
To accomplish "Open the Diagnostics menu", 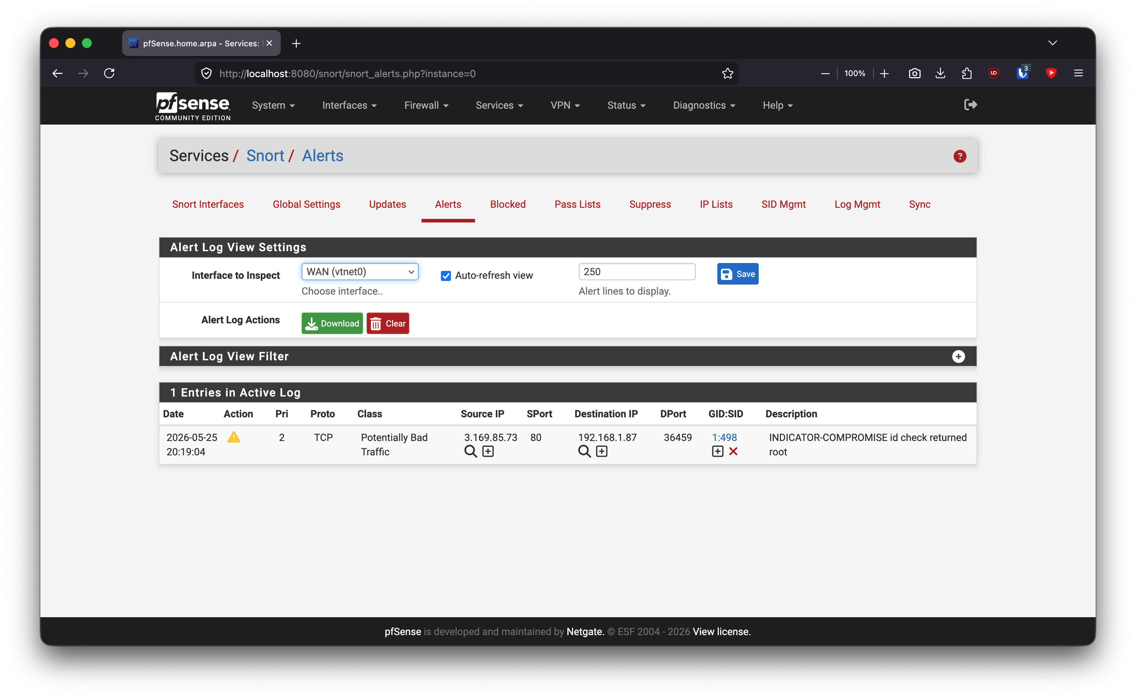I will (704, 105).
